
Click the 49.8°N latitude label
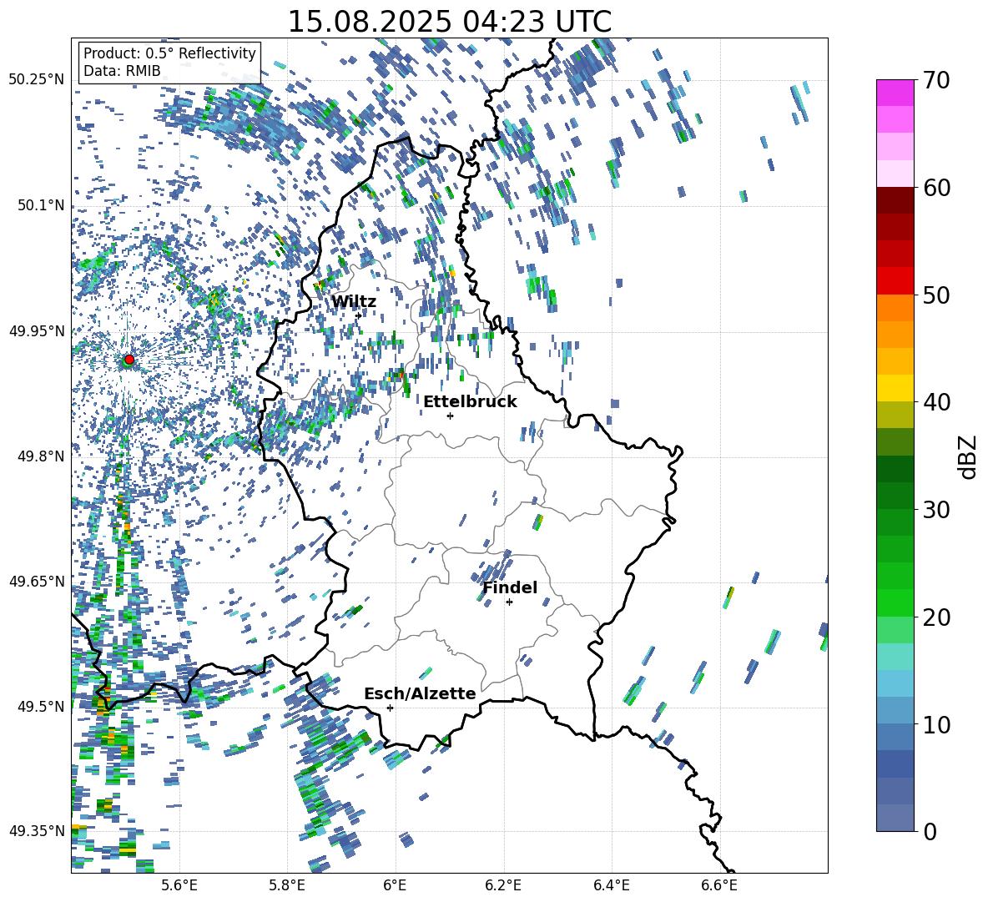pyautogui.click(x=40, y=456)
